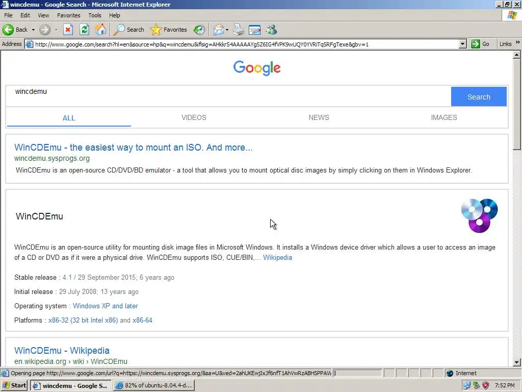Click the network connection tray icon
The image size is (522, 392).
(467, 386)
